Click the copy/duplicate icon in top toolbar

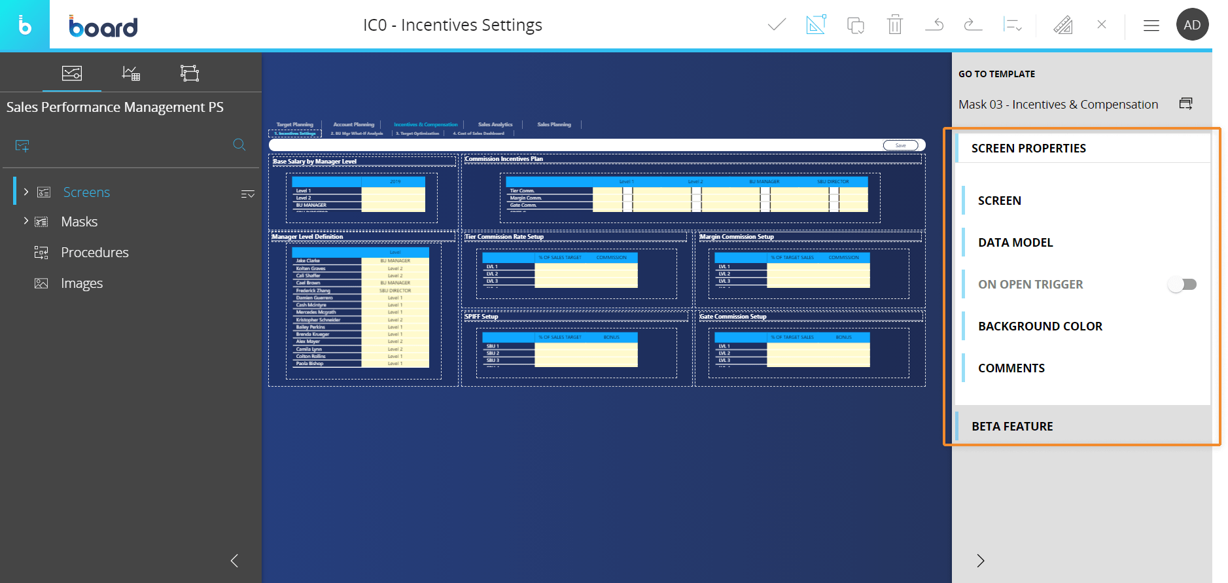point(855,25)
